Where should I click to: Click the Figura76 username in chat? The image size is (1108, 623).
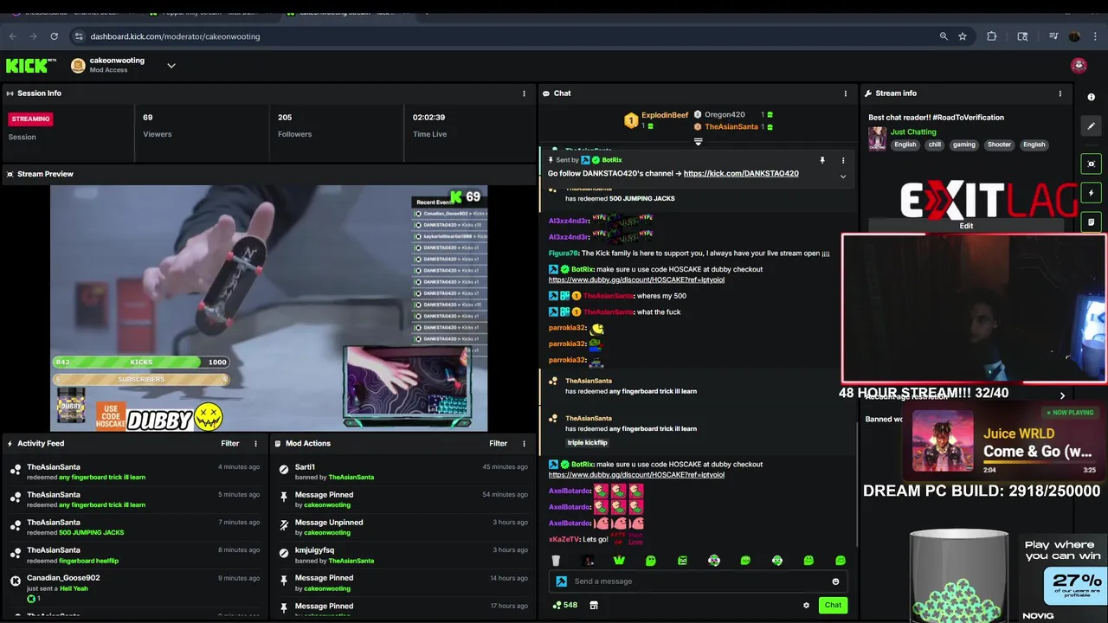564,254
